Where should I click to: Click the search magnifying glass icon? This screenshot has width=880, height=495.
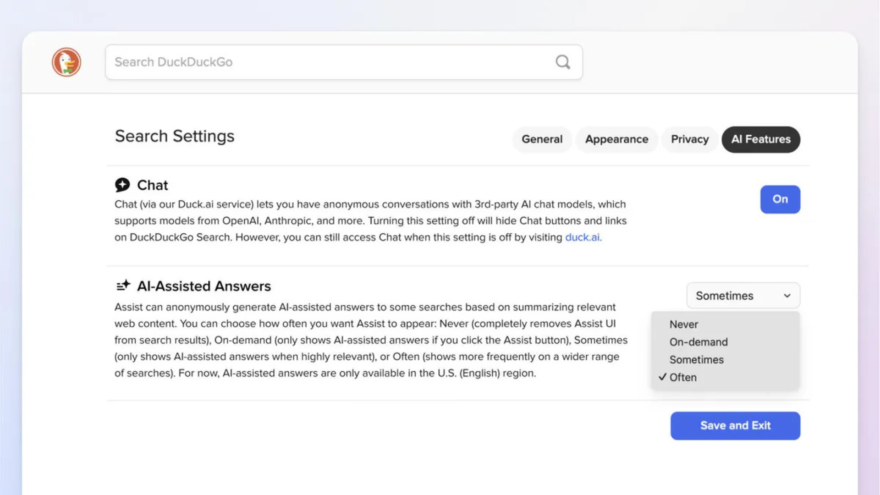tap(562, 62)
